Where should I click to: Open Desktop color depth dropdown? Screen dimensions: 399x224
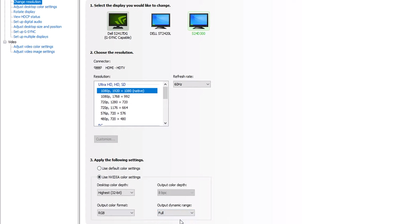pyautogui.click(x=116, y=193)
